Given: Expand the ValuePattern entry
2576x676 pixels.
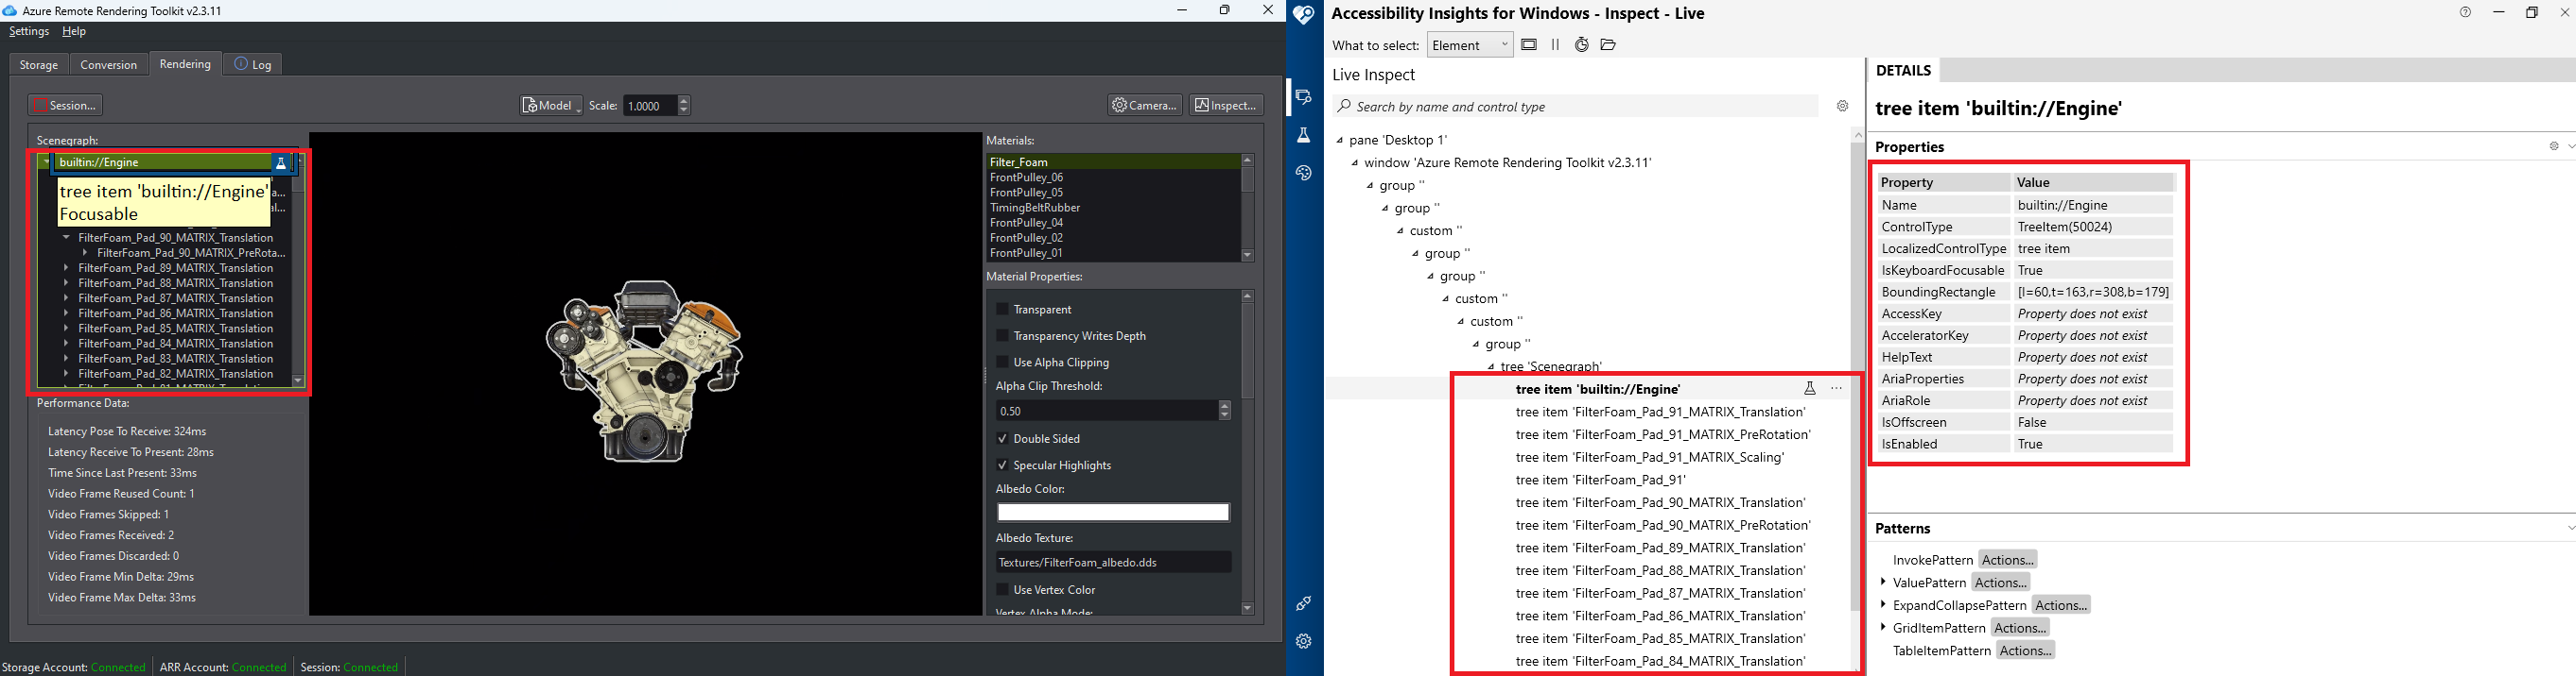Looking at the screenshot, I should pos(1883,583).
